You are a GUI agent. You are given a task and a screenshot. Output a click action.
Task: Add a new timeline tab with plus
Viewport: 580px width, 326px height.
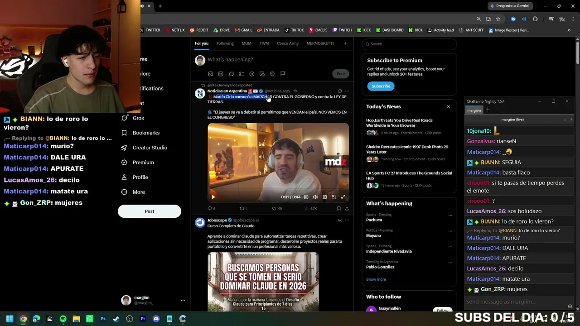coord(345,43)
